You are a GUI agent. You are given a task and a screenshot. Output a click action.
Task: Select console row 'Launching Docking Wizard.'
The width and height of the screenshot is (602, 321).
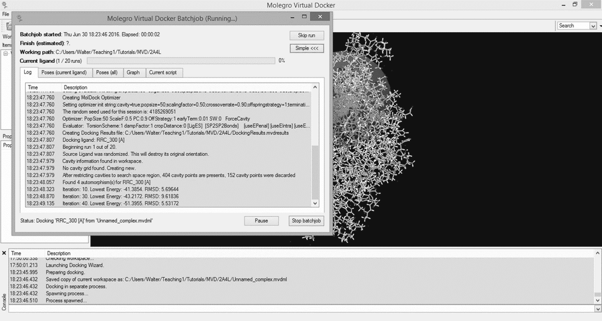pyautogui.click(x=302, y=265)
